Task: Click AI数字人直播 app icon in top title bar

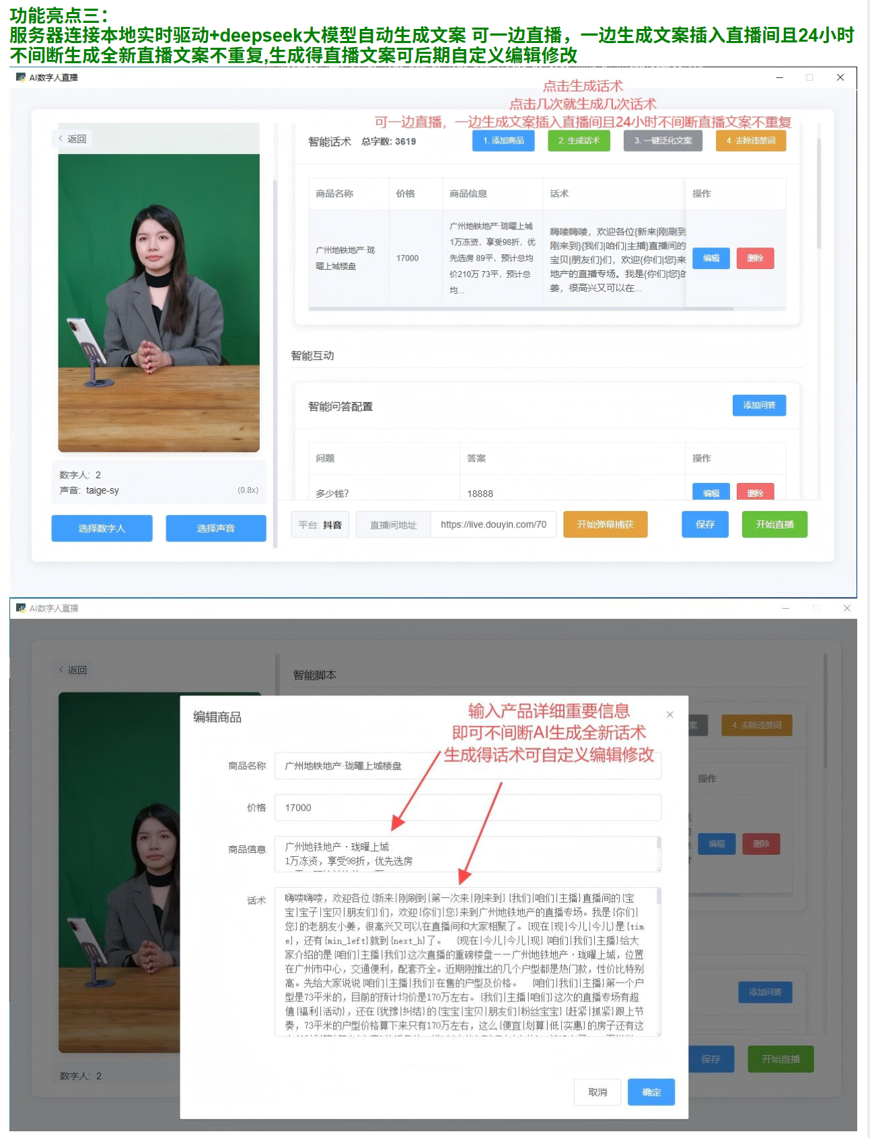Action: tap(21, 77)
